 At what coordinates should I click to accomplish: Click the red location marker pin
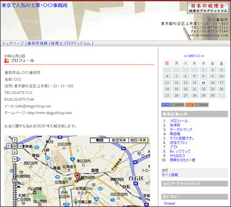(77, 176)
